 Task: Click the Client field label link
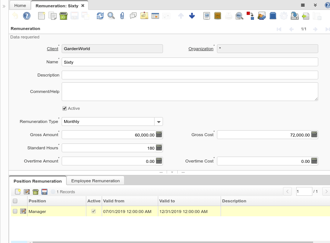tap(52, 49)
